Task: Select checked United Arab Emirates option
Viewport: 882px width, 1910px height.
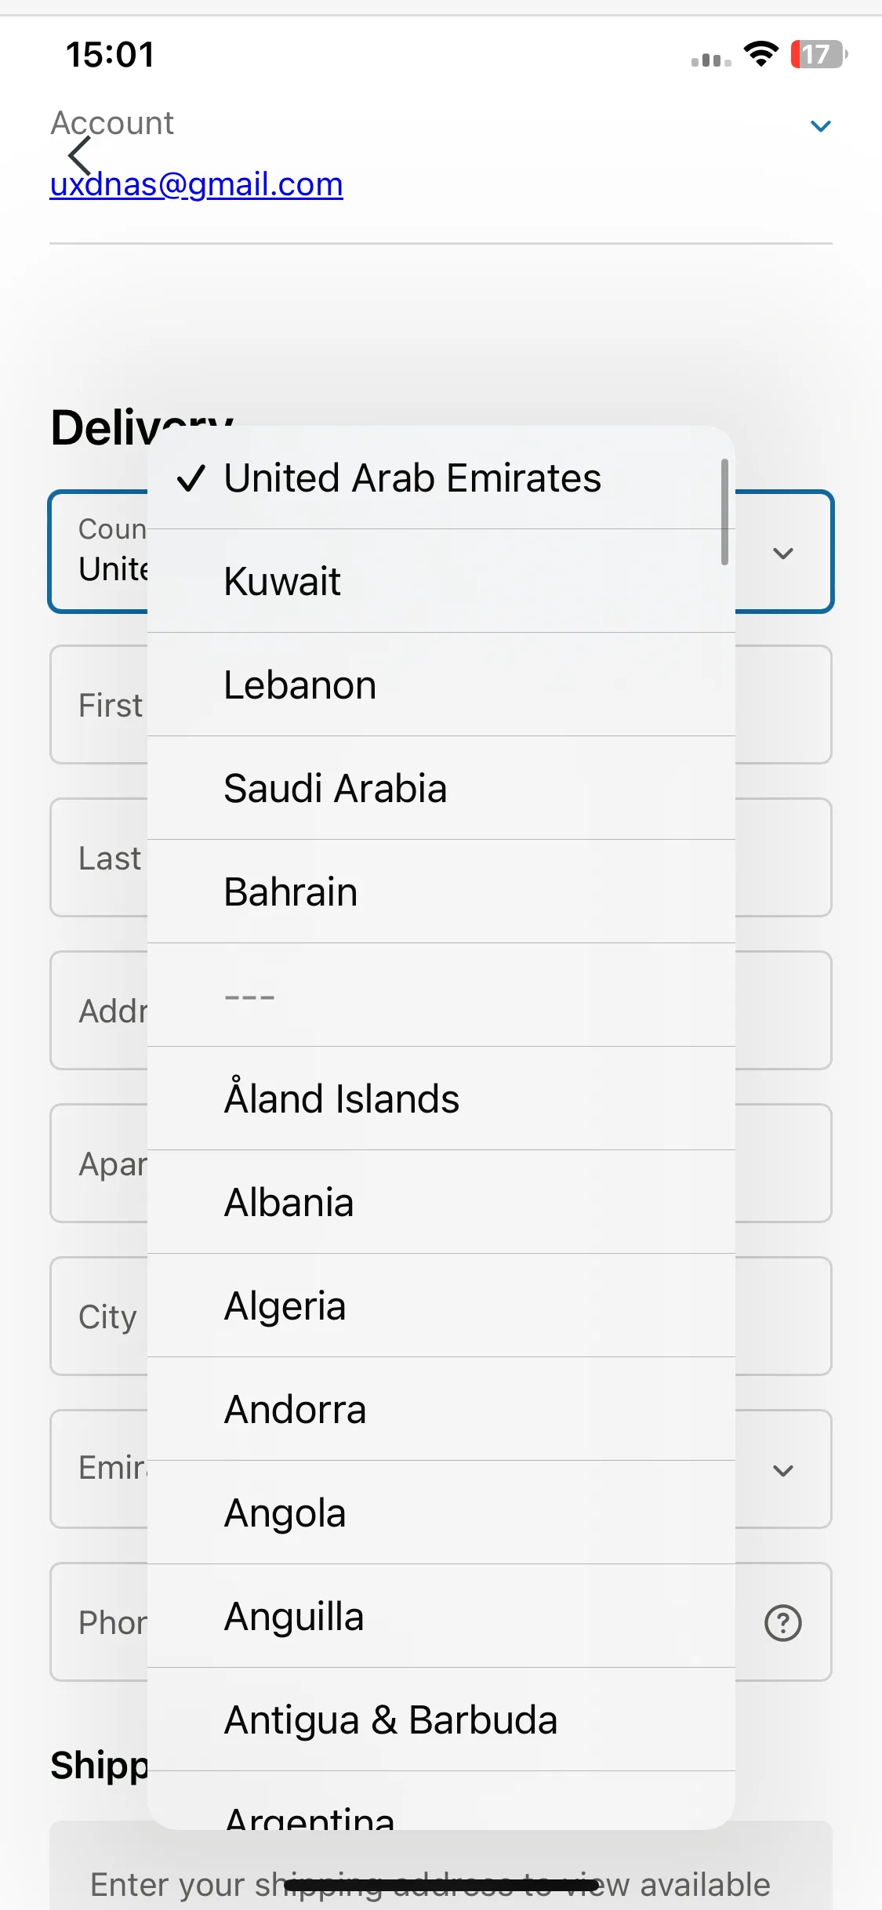Action: coord(441,478)
